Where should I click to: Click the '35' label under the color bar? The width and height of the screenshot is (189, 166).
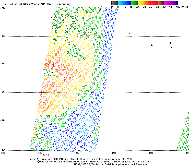tap(157, 7)
